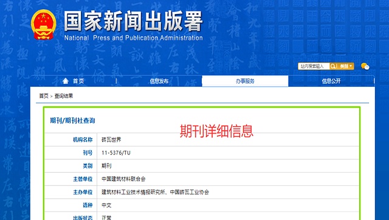Viewport: 389px width, 220px height.
Task: Click the 期刊/期刊社查询 heading
Action: (x=73, y=121)
